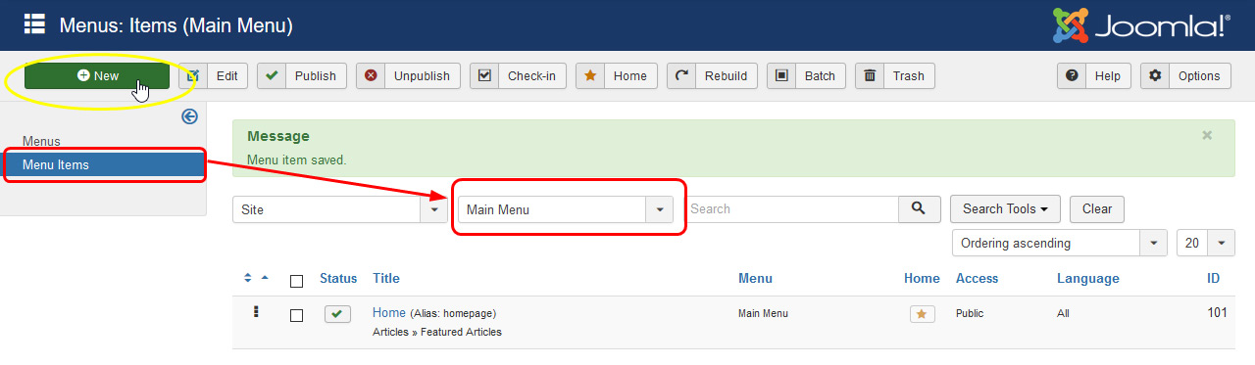Publish the selected menu items

pos(302,75)
